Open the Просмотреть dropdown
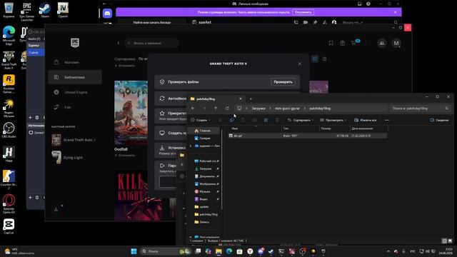Image resolution: width=457 pixels, height=257 pixels. pyautogui.click(x=333, y=120)
